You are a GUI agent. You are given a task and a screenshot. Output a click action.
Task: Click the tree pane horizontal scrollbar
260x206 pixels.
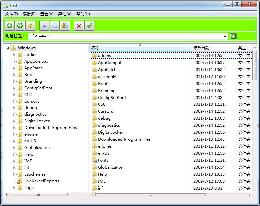pos(38,195)
